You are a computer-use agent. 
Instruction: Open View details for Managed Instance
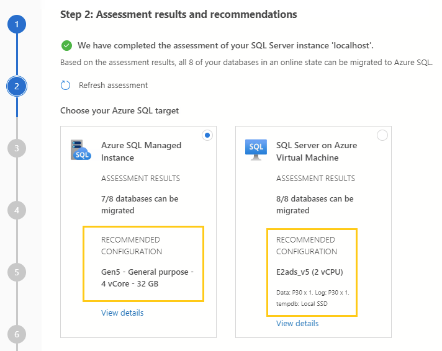click(122, 313)
